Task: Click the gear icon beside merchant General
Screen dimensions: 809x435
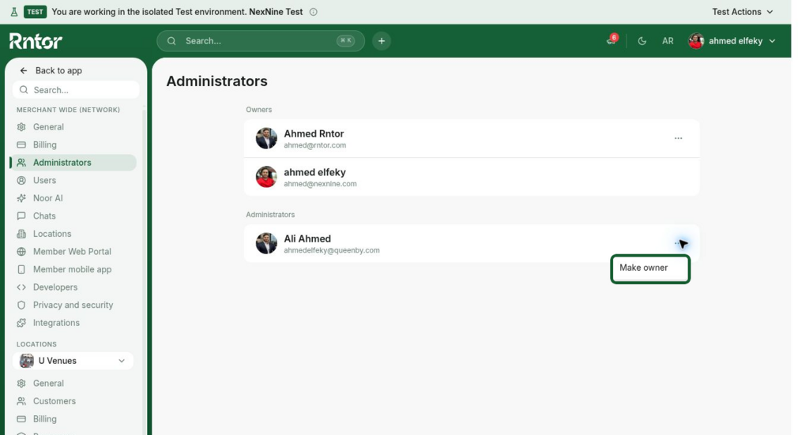Action: pos(21,127)
